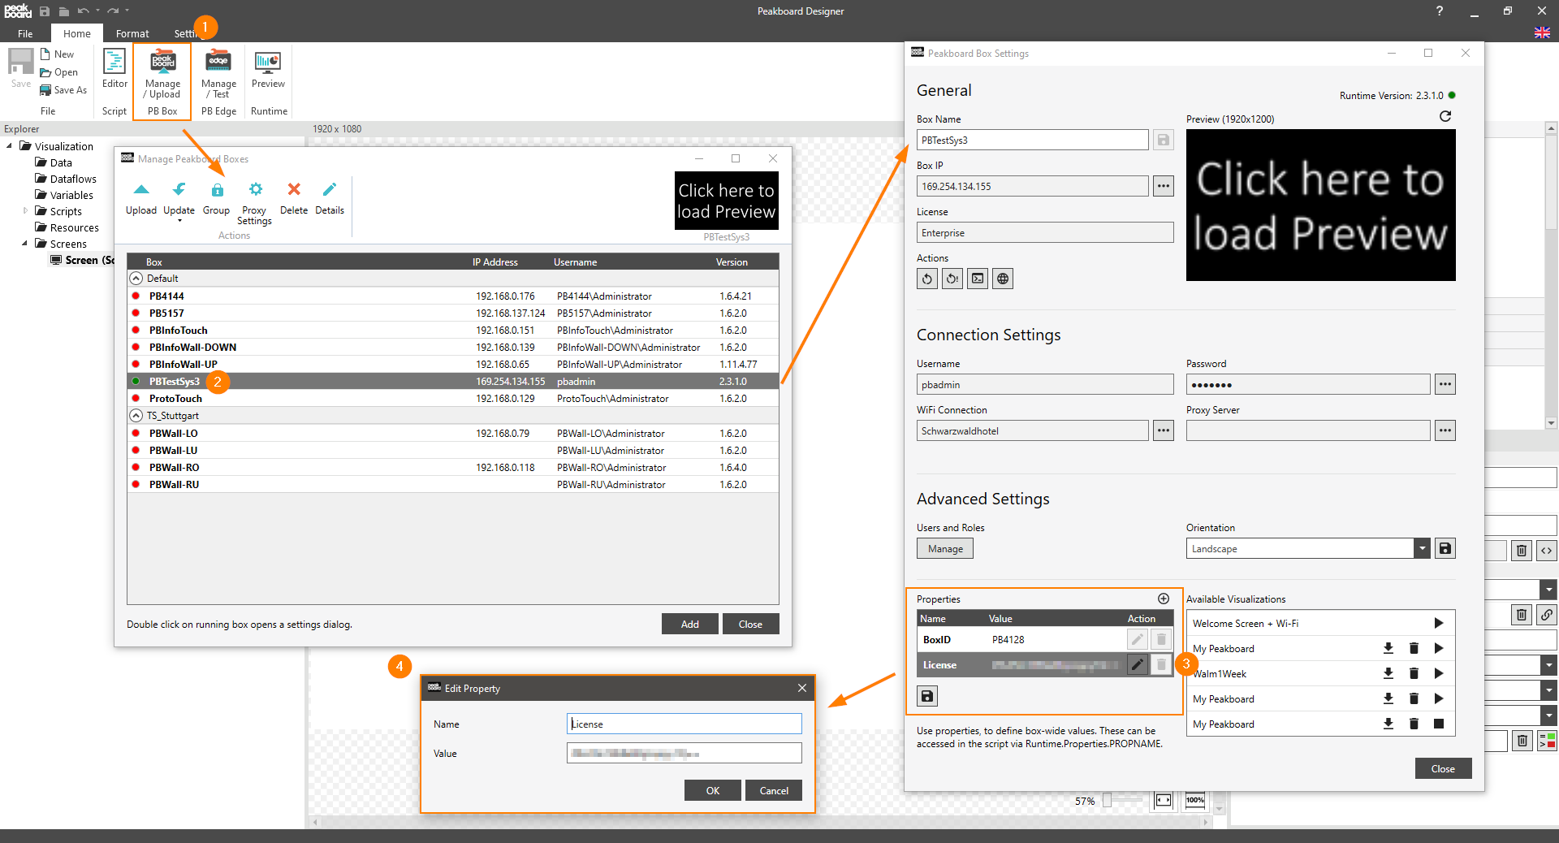
Task: Download the Walm1Week visualization
Action: pyautogui.click(x=1388, y=673)
